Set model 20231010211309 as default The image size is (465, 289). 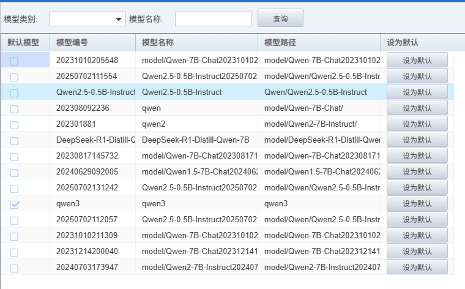[x=417, y=235]
